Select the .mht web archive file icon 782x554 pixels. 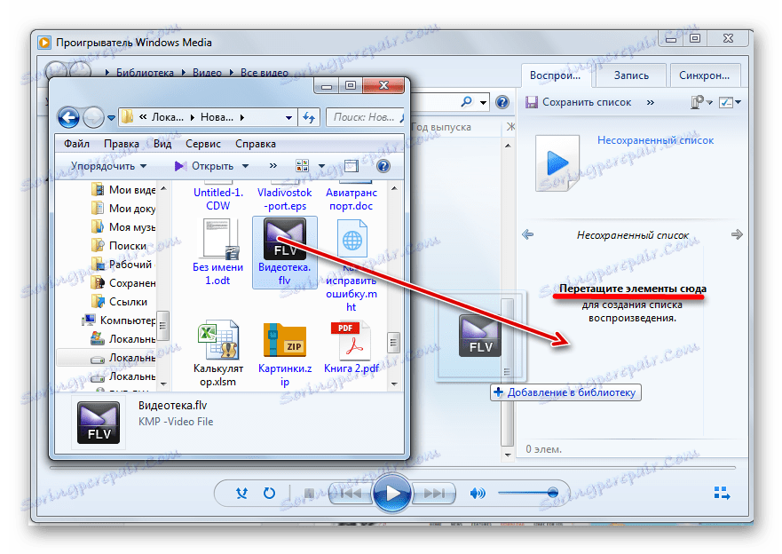coord(352,240)
